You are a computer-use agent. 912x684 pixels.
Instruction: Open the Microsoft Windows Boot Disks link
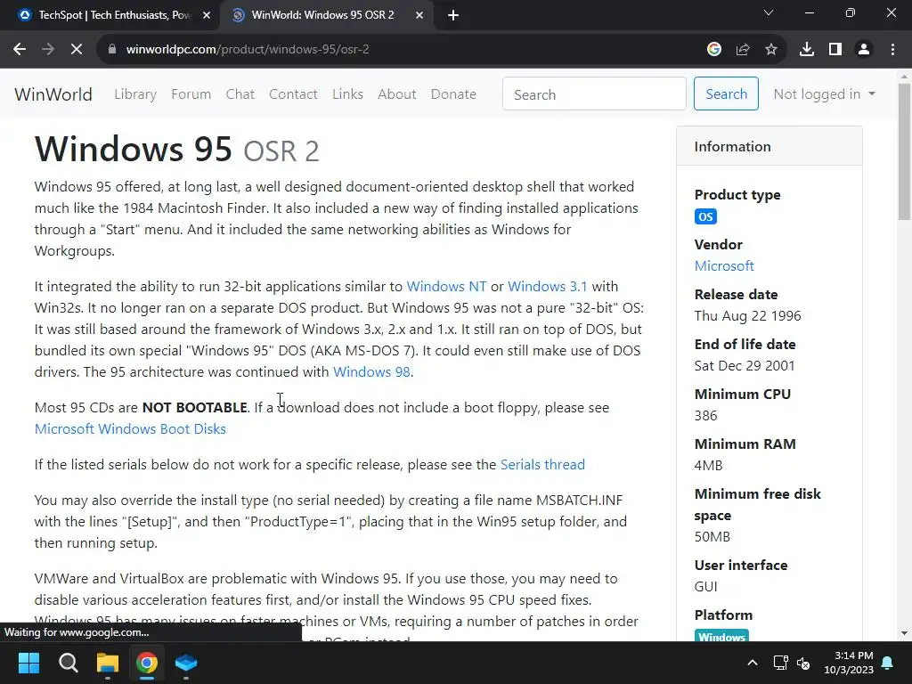tap(130, 429)
